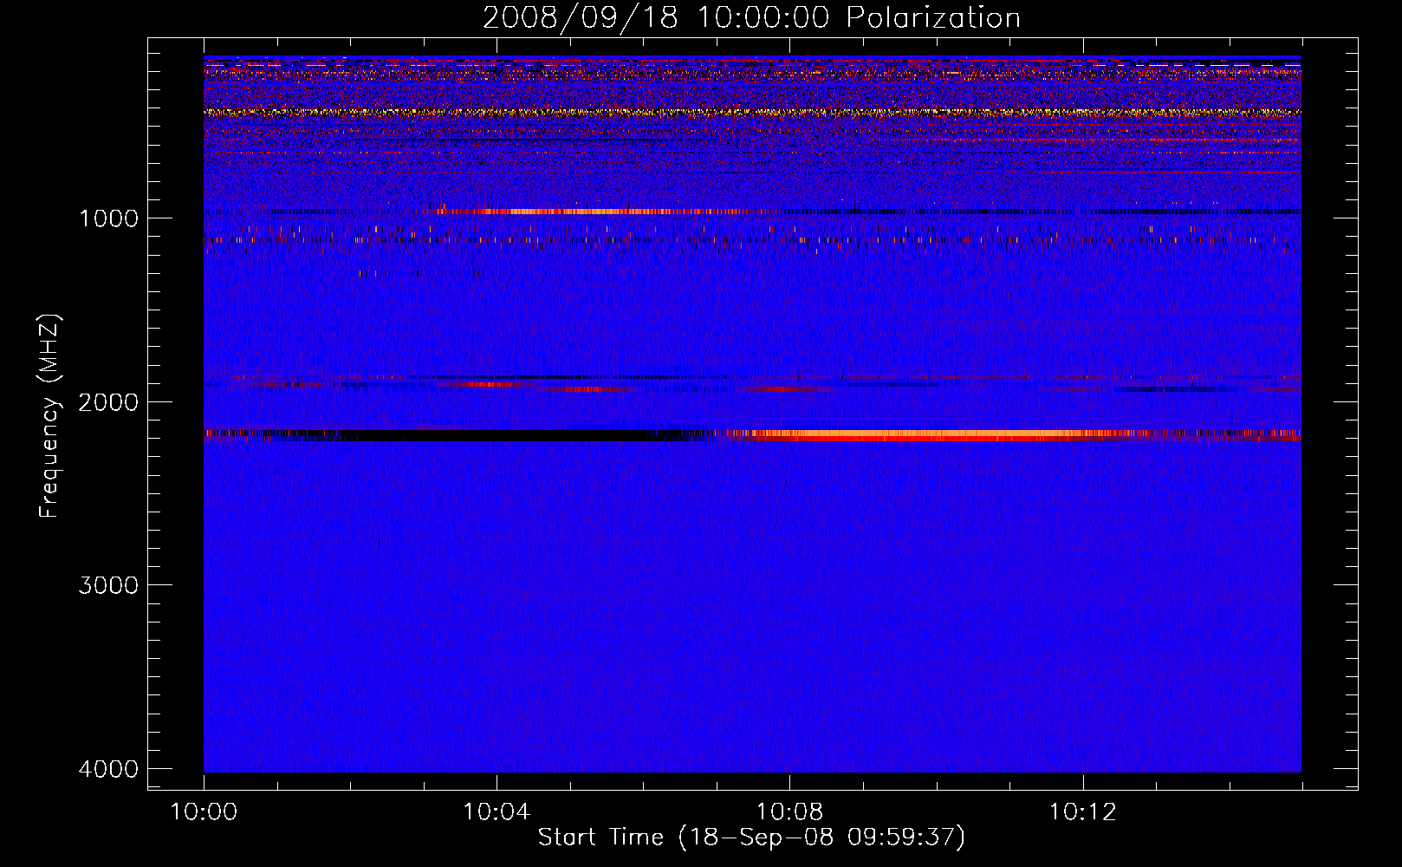Click the 1000 frequency tick label
This screenshot has width=1402, height=867.
pos(108,218)
